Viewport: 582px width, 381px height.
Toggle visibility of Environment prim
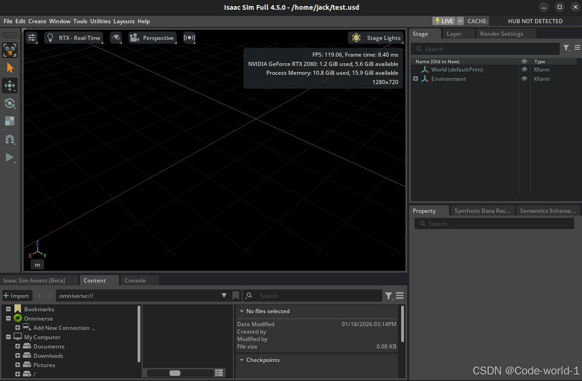coord(524,79)
